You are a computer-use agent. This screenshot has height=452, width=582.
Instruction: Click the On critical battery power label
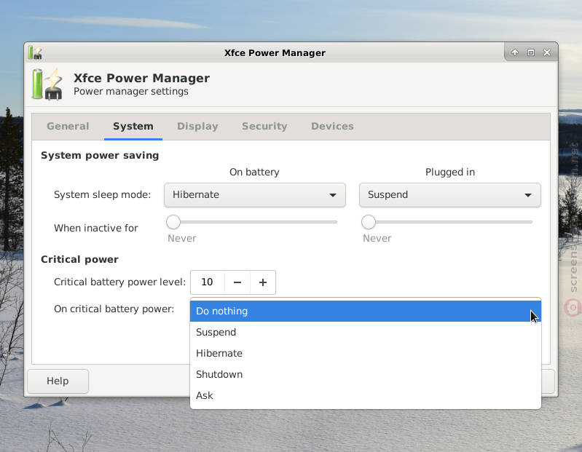tap(114, 309)
